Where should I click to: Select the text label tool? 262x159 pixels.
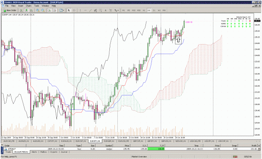point(111,10)
